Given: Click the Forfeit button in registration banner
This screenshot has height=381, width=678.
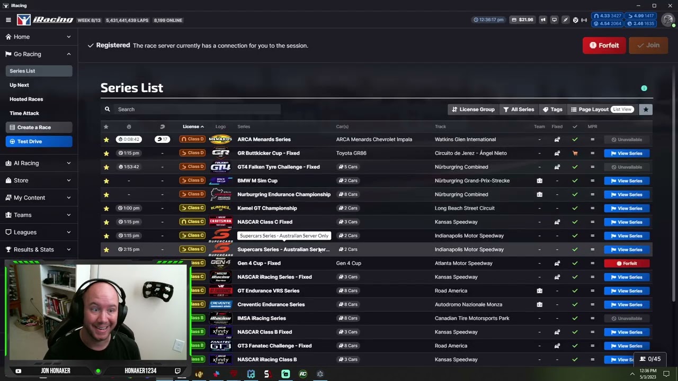Looking at the screenshot, I should click(604, 46).
